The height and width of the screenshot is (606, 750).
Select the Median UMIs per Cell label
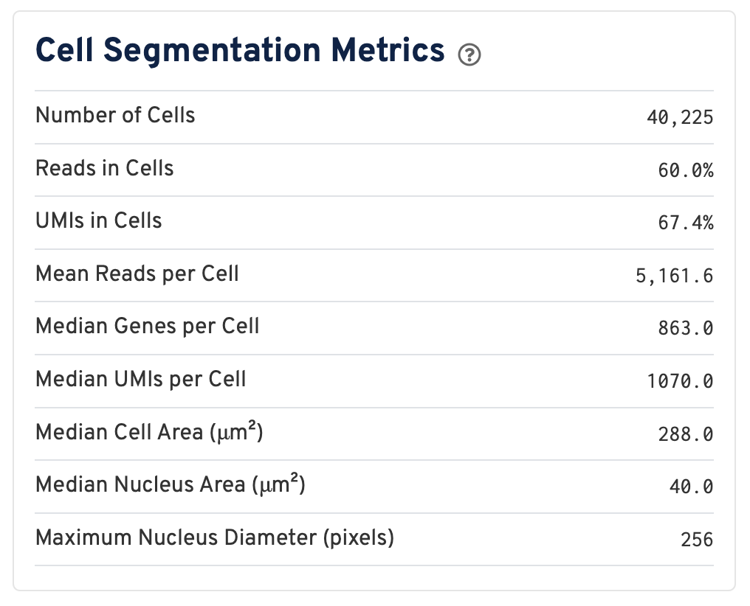pos(141,380)
